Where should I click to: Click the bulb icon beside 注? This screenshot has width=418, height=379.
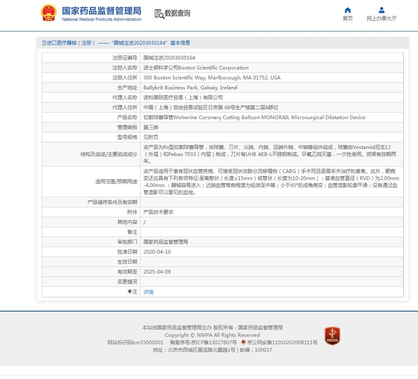point(129,292)
